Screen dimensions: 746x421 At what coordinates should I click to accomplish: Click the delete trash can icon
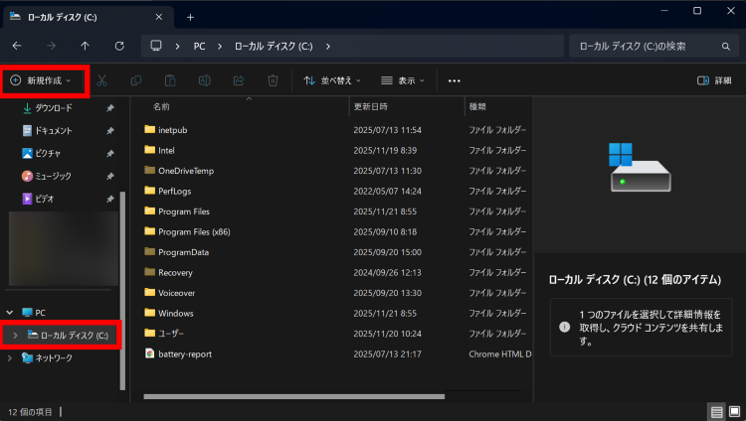coord(273,80)
